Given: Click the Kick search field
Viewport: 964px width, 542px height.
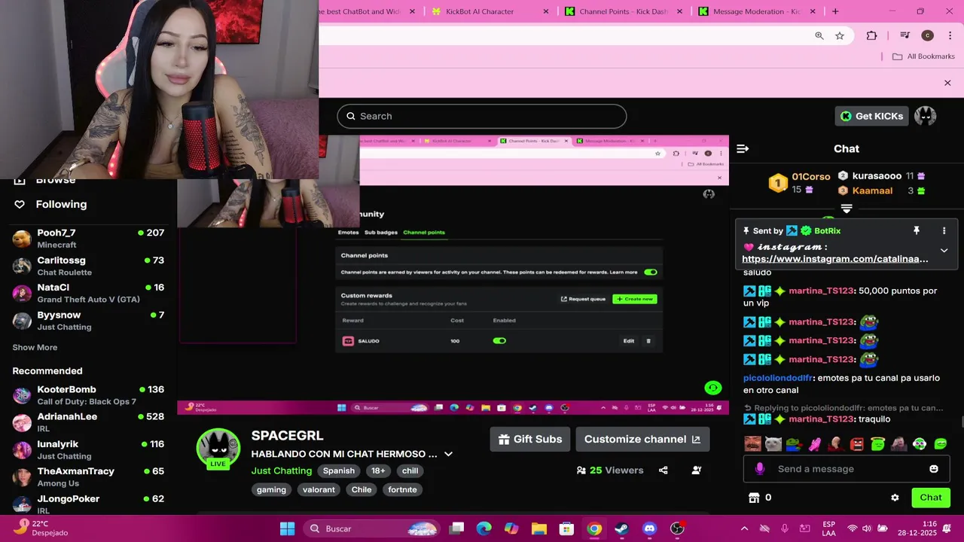Looking at the screenshot, I should point(482,116).
